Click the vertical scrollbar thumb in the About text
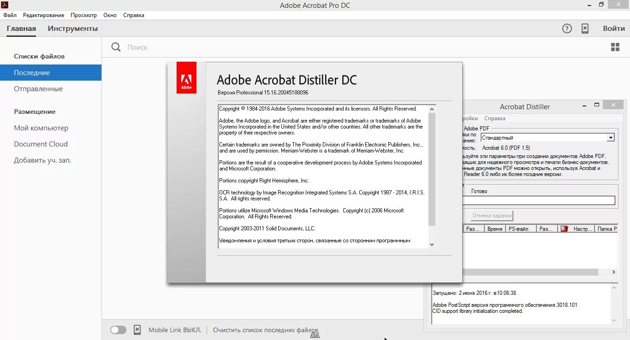 [432, 170]
